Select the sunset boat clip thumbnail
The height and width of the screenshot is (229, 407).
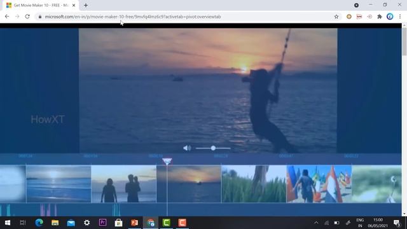coord(189,184)
